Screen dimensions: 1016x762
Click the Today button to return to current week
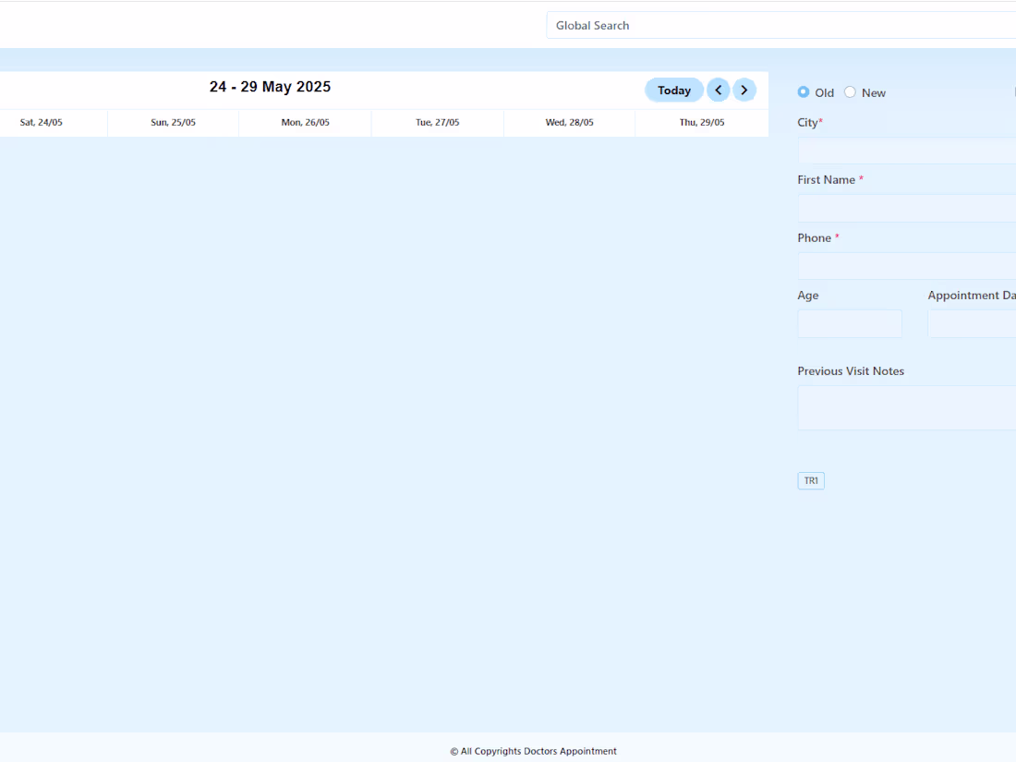(673, 90)
